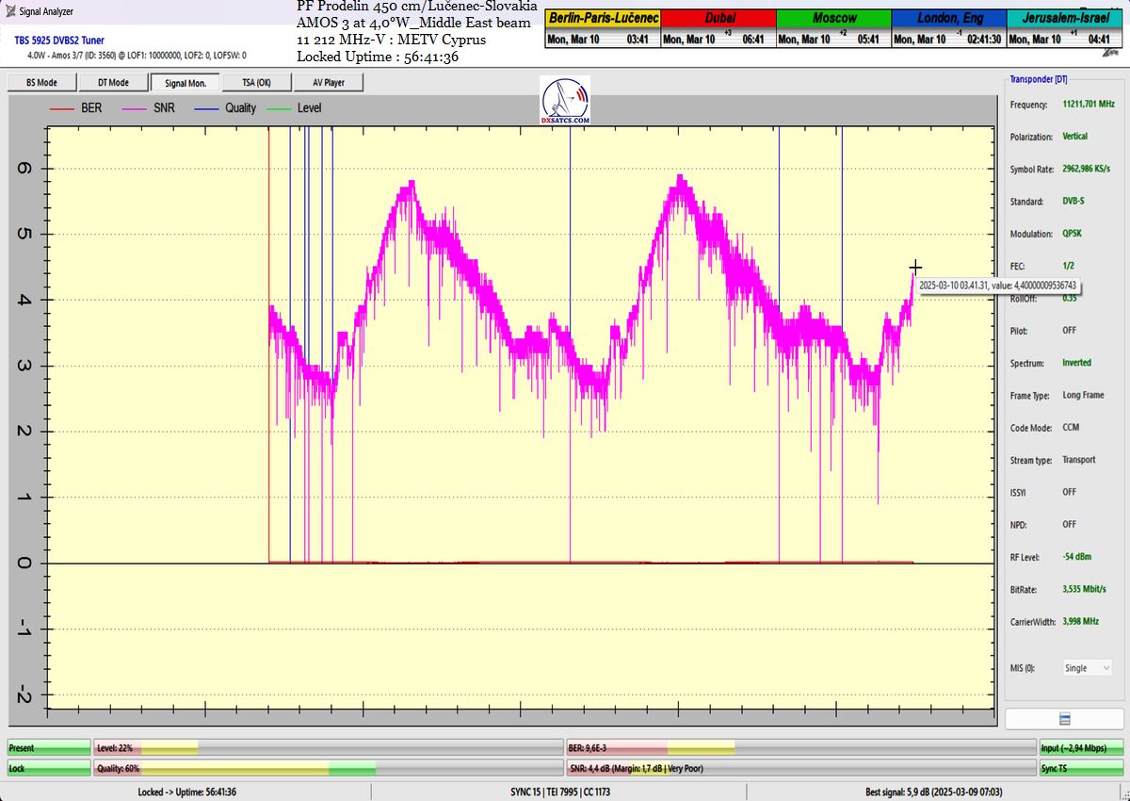Click the Sync TS status indicator
1130x801 pixels.
[1081, 768]
